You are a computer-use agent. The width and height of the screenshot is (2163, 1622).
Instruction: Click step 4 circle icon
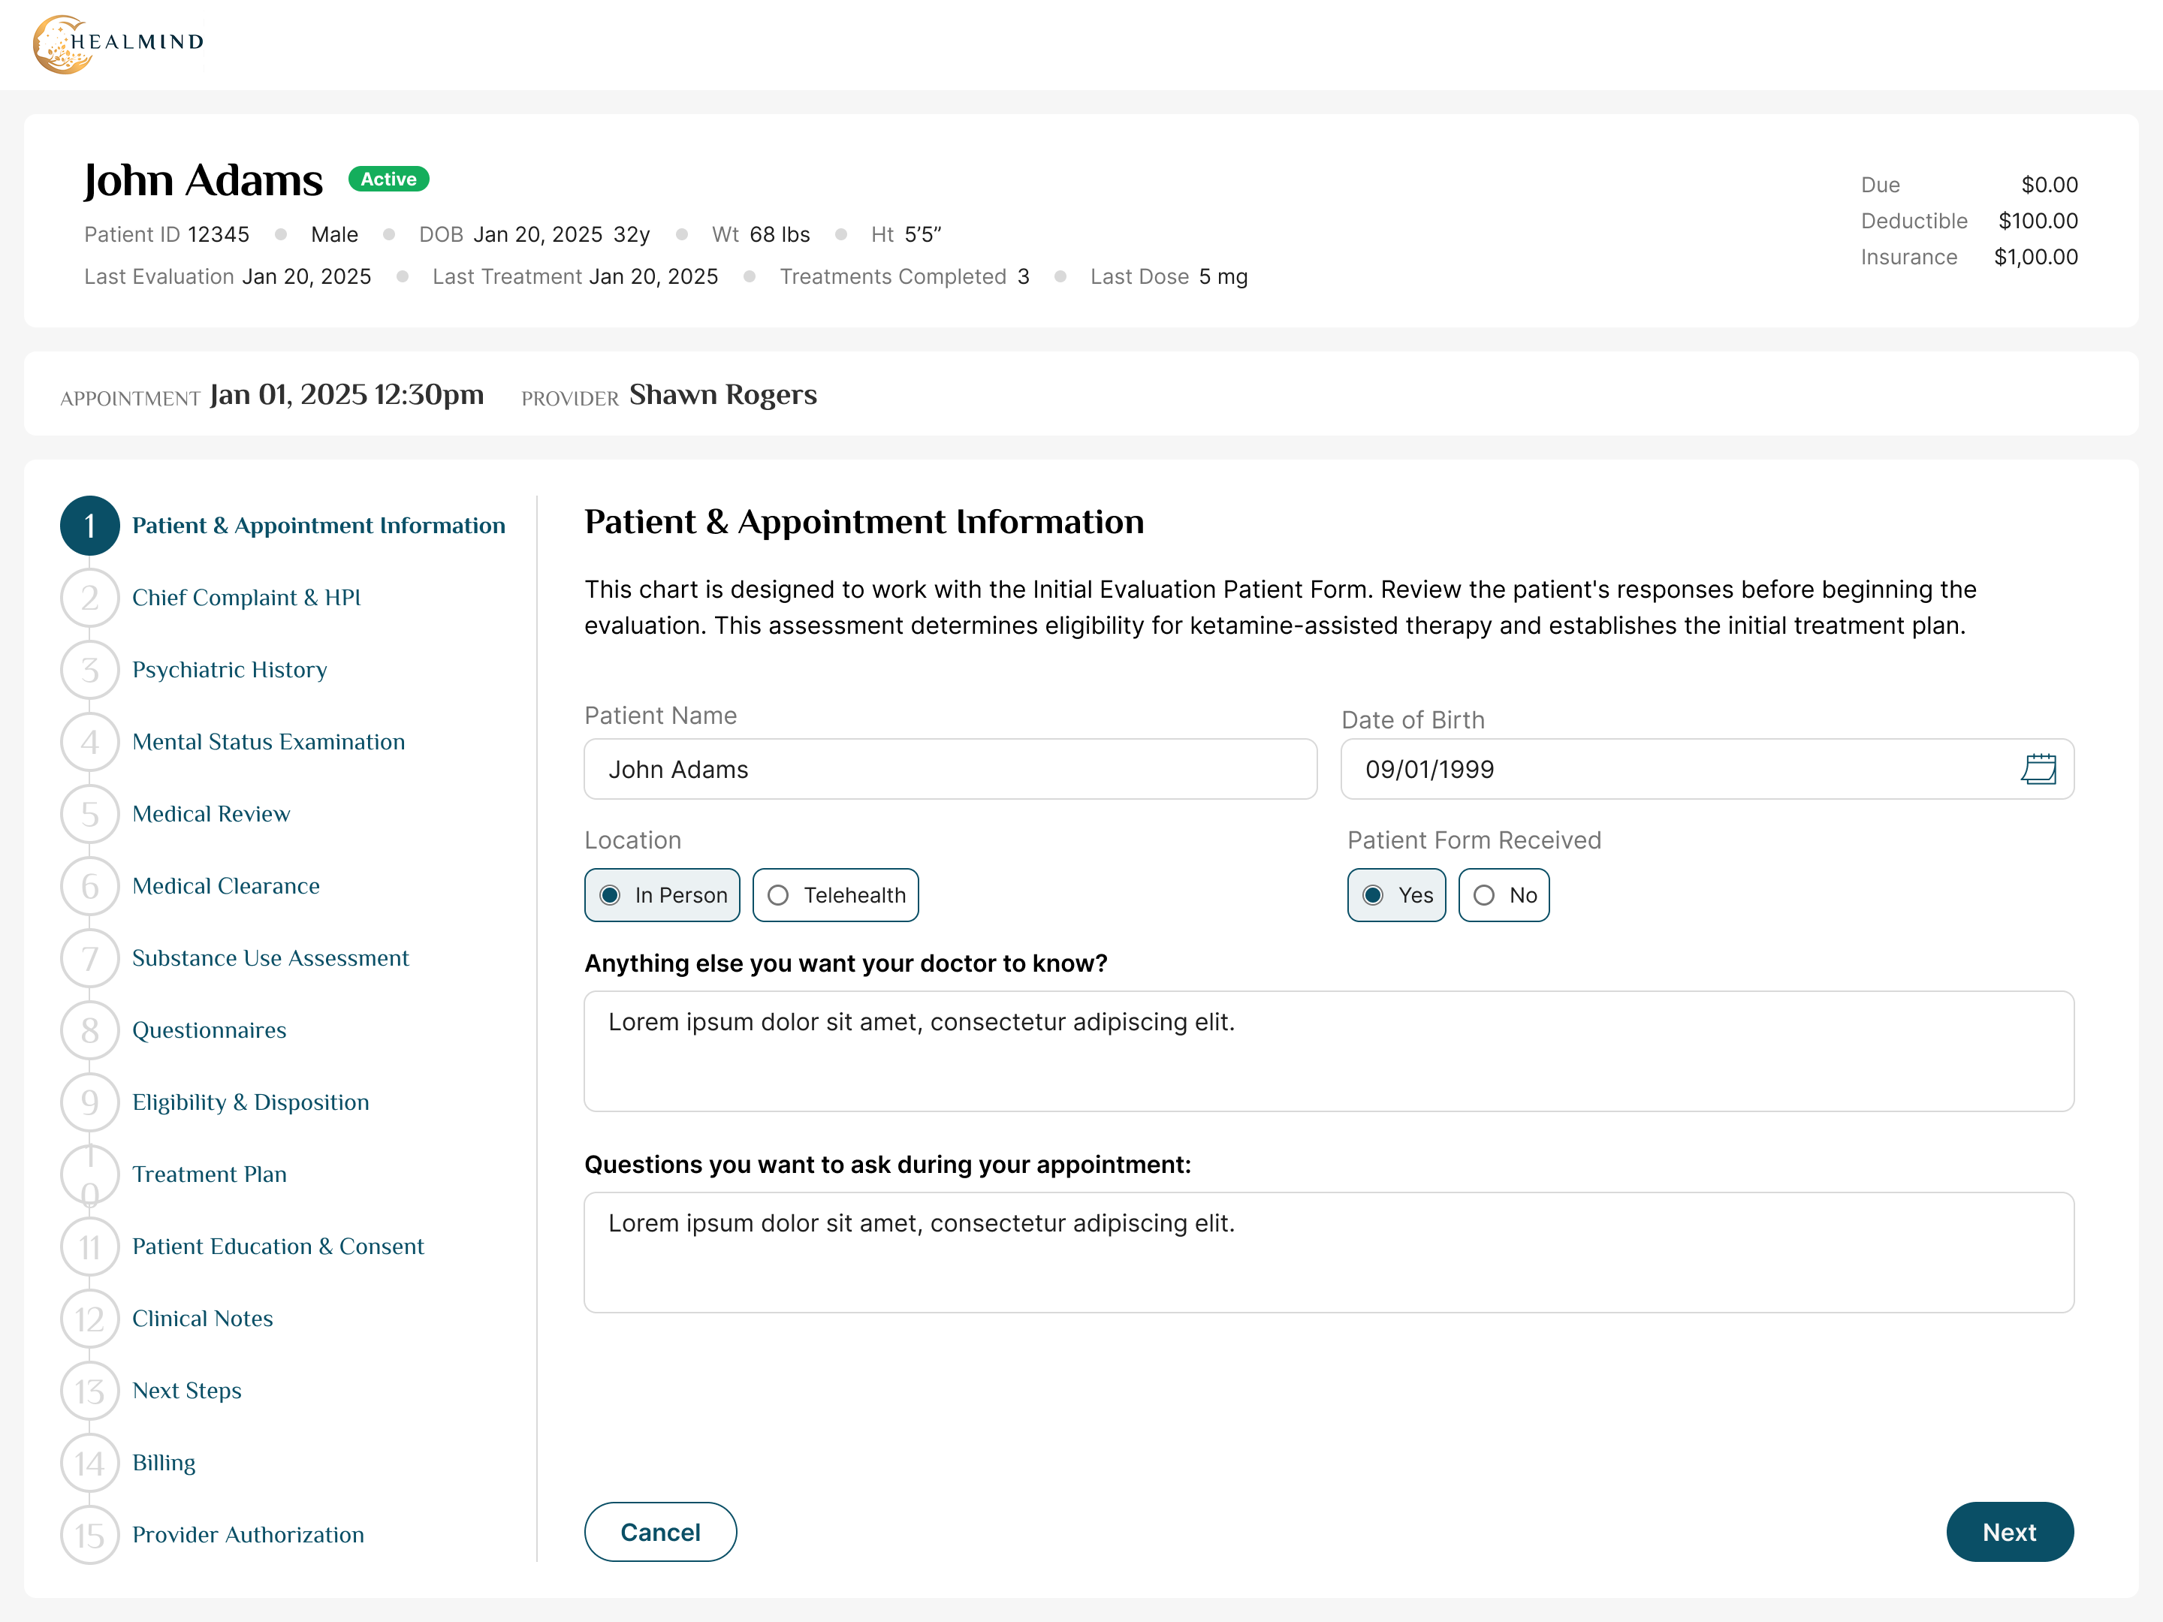point(90,742)
